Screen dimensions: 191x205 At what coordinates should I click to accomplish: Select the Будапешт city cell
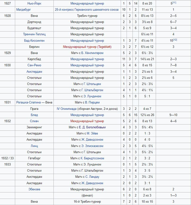click(x=34, y=28)
